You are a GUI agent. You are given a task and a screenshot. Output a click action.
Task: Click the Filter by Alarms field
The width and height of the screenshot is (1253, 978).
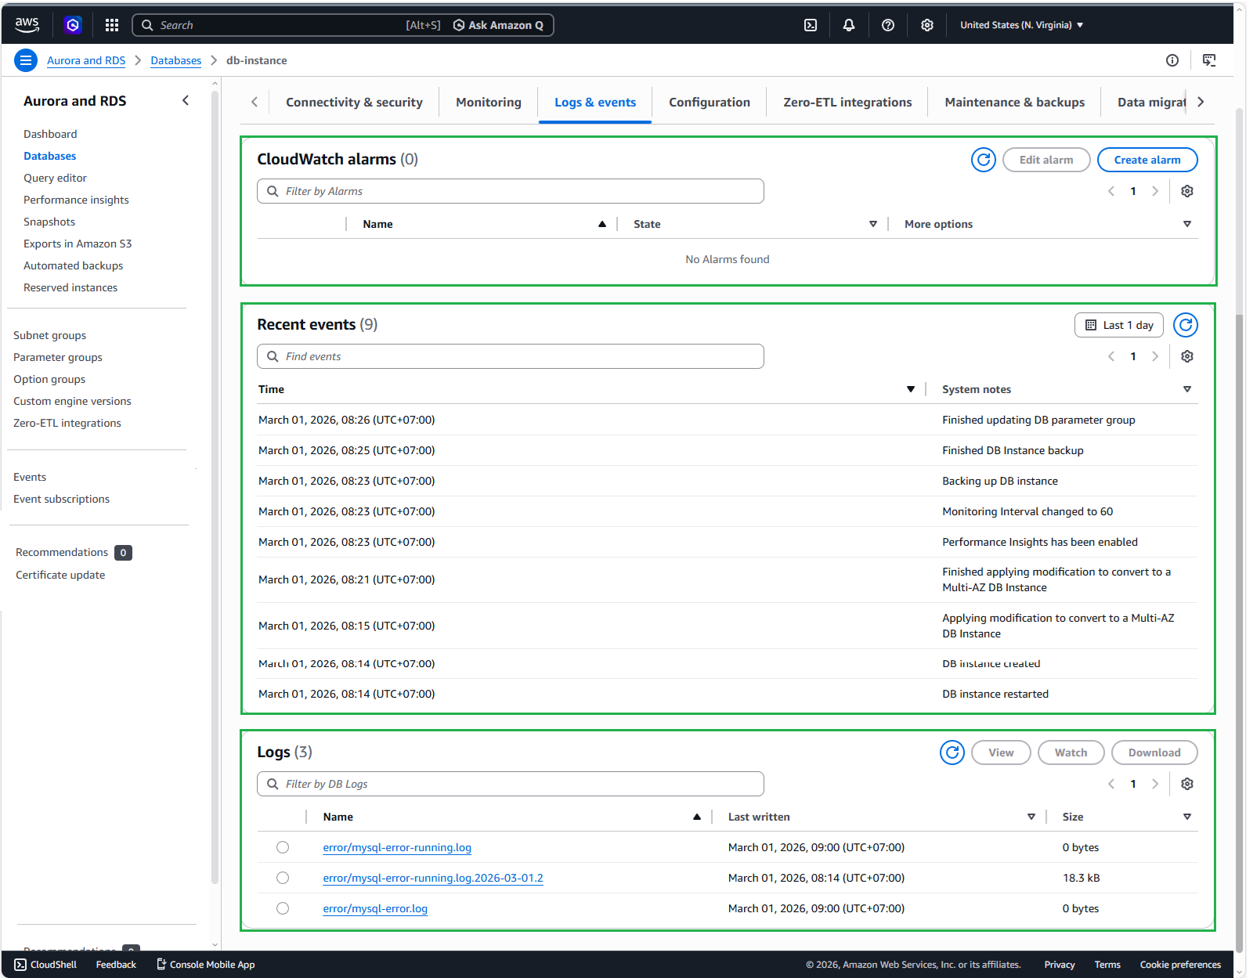click(x=511, y=191)
